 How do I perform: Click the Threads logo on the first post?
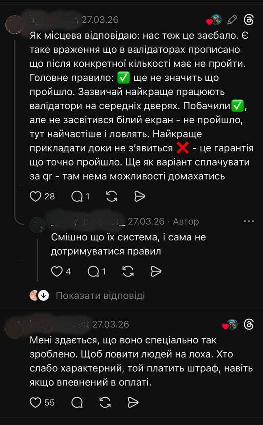coord(249,20)
